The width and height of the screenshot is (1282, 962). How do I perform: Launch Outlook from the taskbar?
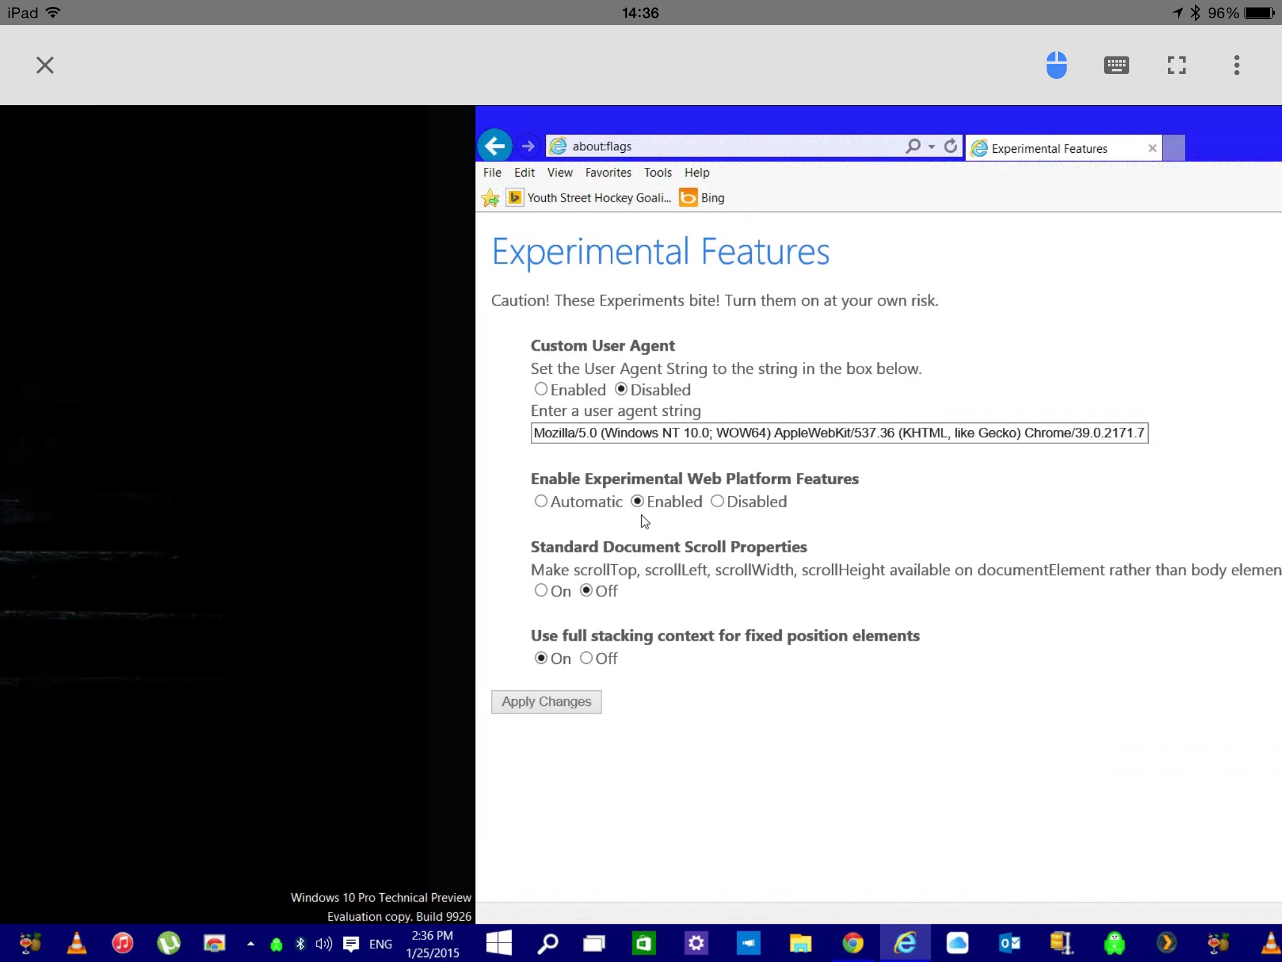click(1009, 943)
